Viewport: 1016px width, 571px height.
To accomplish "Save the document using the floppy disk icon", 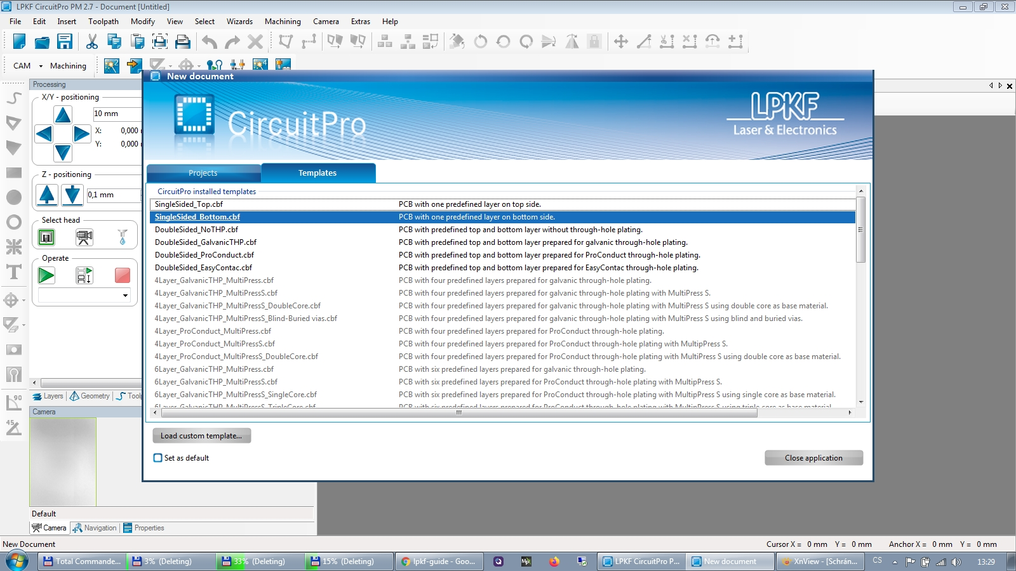I will coord(65,42).
